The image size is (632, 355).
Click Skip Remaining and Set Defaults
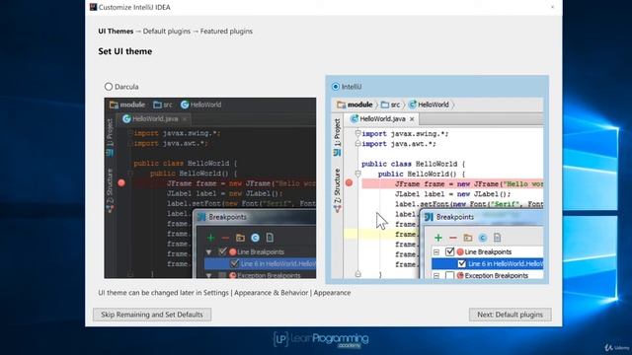point(152,315)
